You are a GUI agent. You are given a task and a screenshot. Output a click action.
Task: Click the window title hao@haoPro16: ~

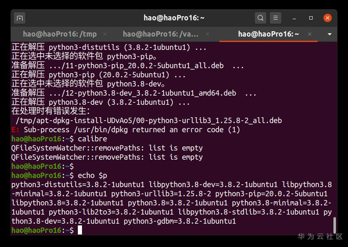pyautogui.click(x=174, y=18)
